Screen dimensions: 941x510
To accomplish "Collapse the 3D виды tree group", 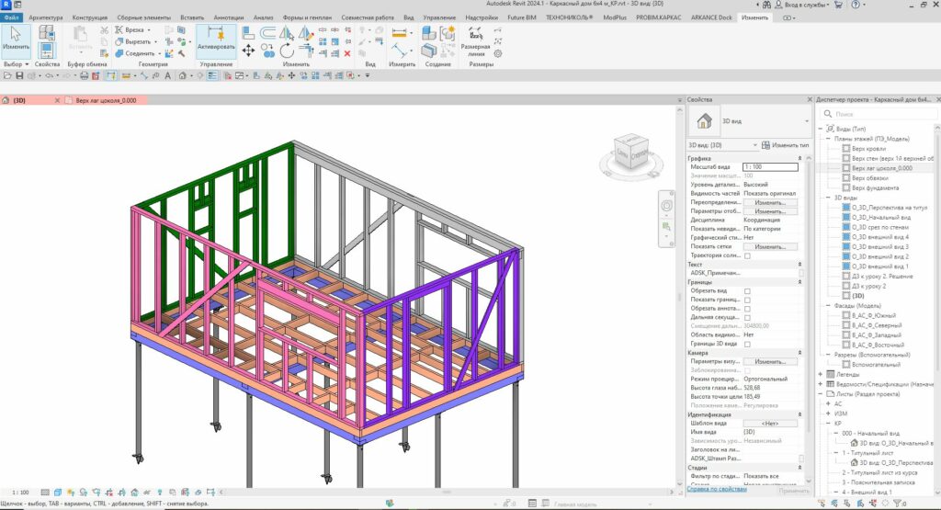I will [x=827, y=198].
